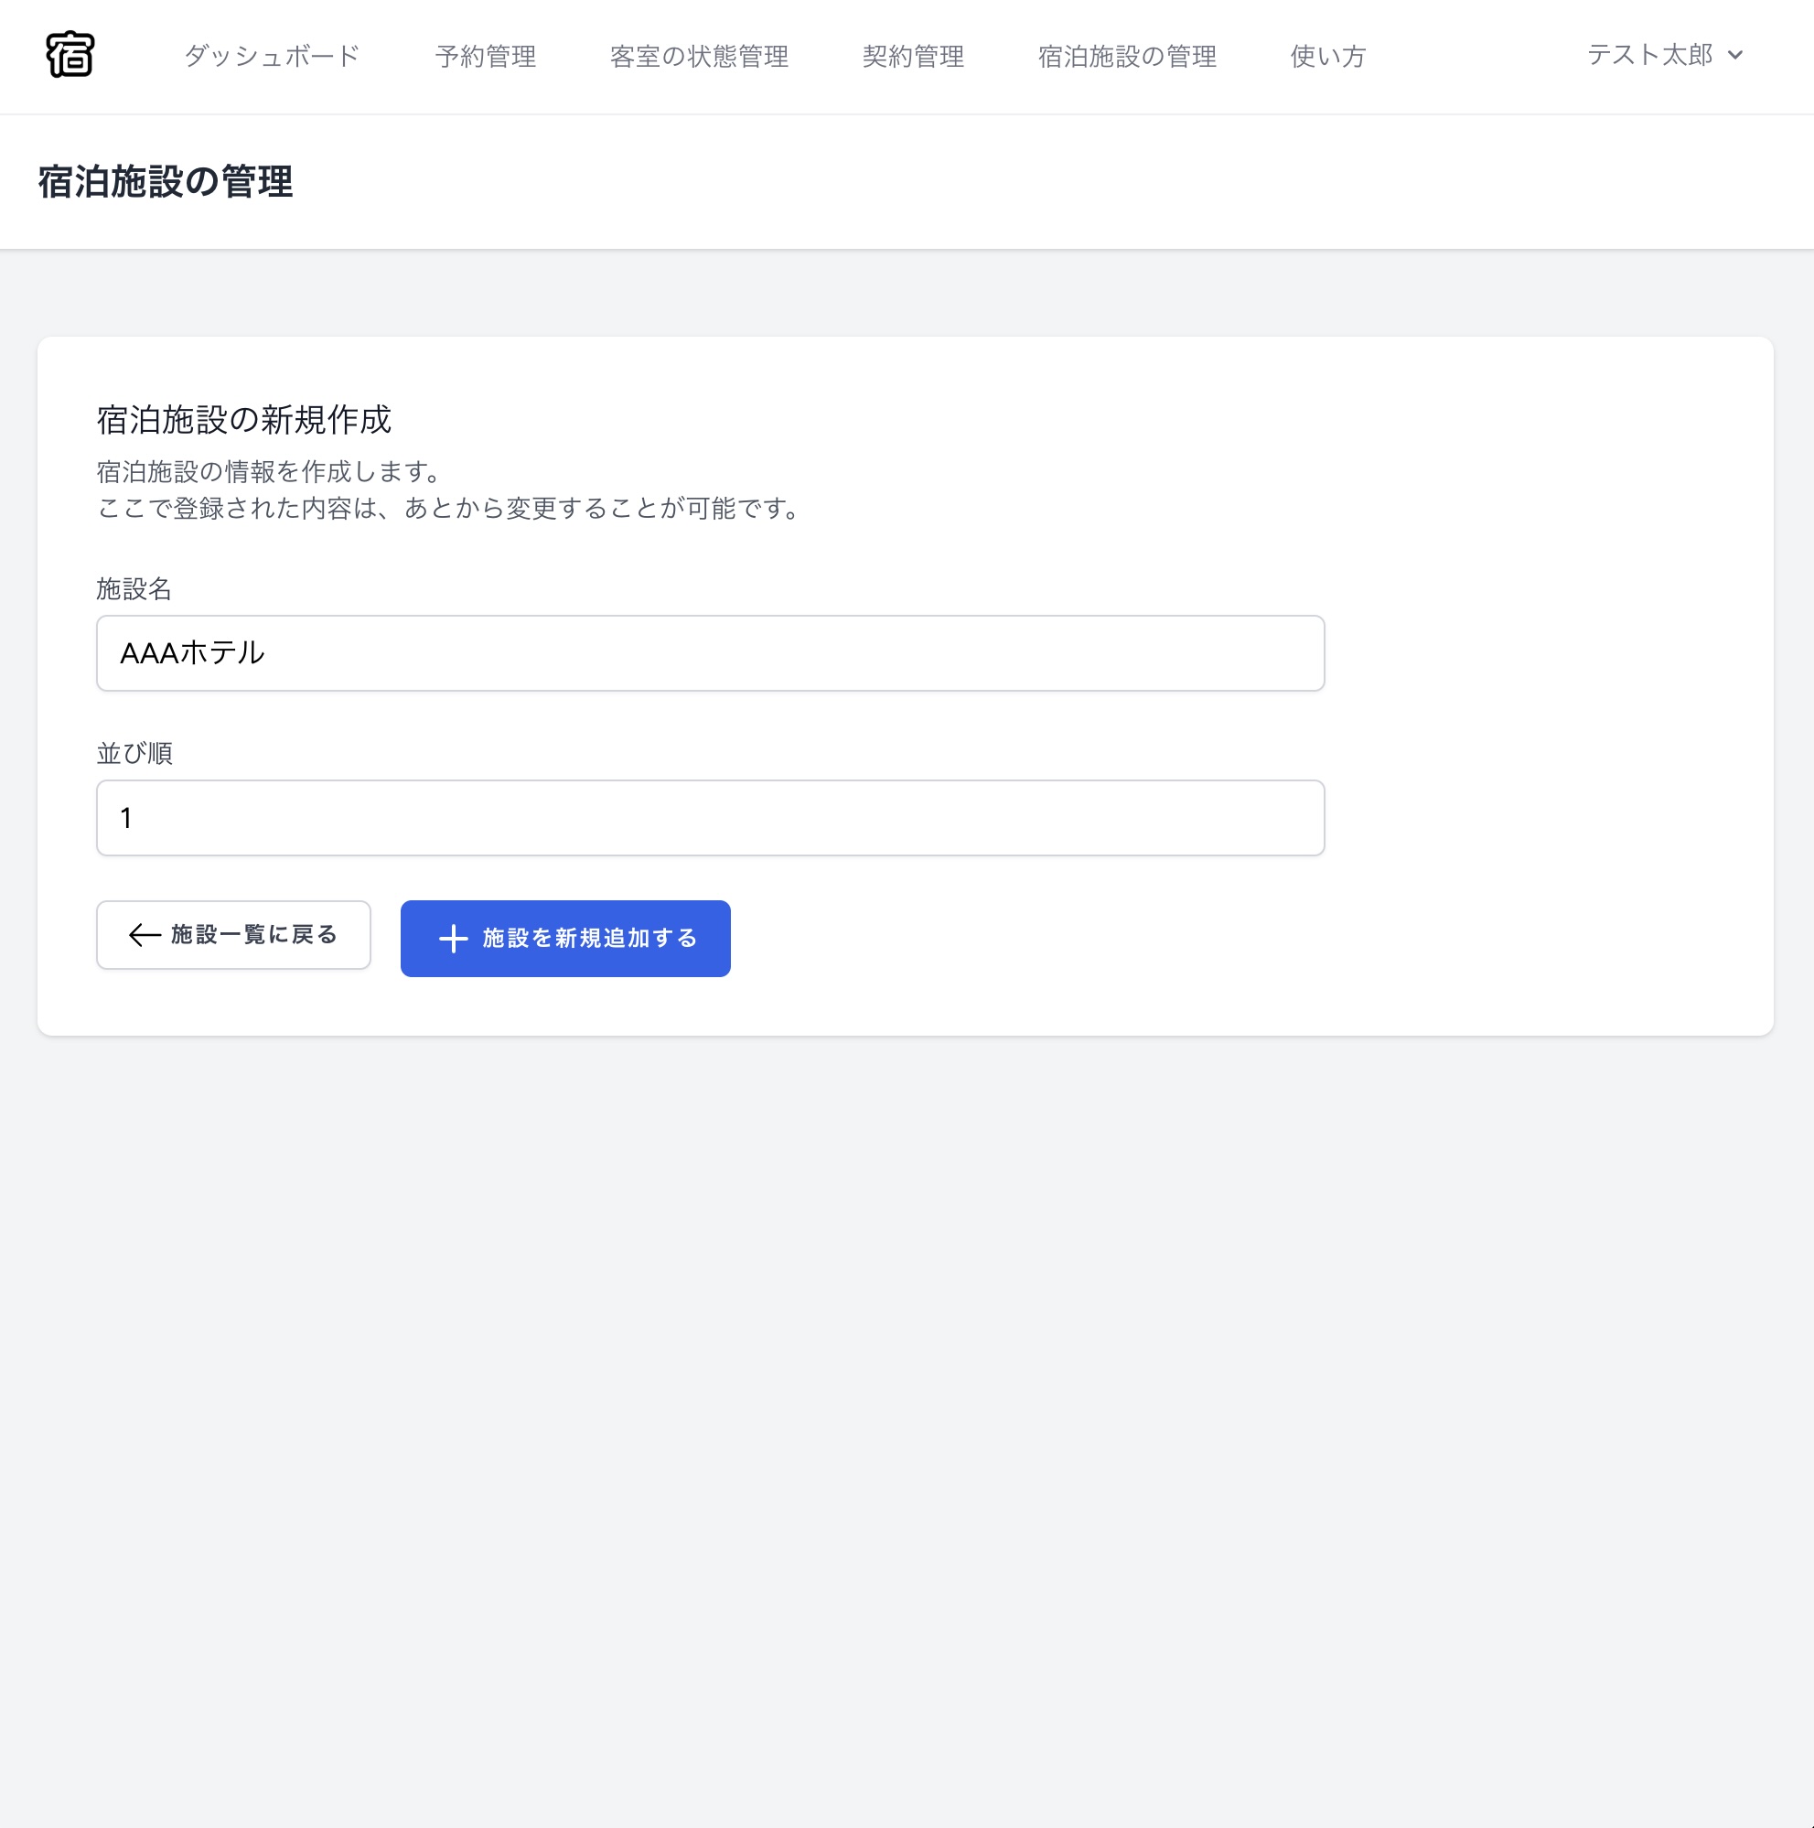Expand the account menu in the top-right corner
Screen dimensions: 1814x1828
pos(1666,56)
